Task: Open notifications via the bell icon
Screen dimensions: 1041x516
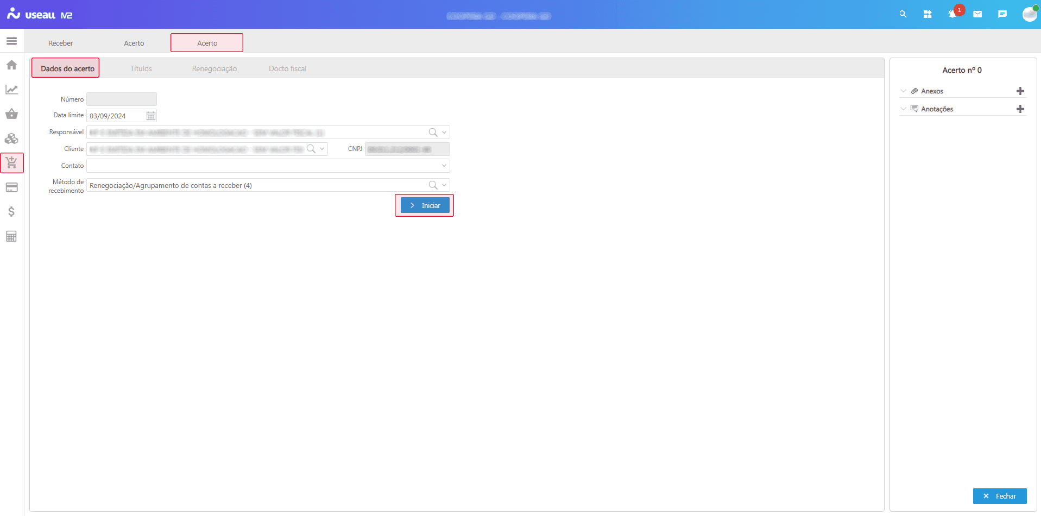Action: click(952, 14)
